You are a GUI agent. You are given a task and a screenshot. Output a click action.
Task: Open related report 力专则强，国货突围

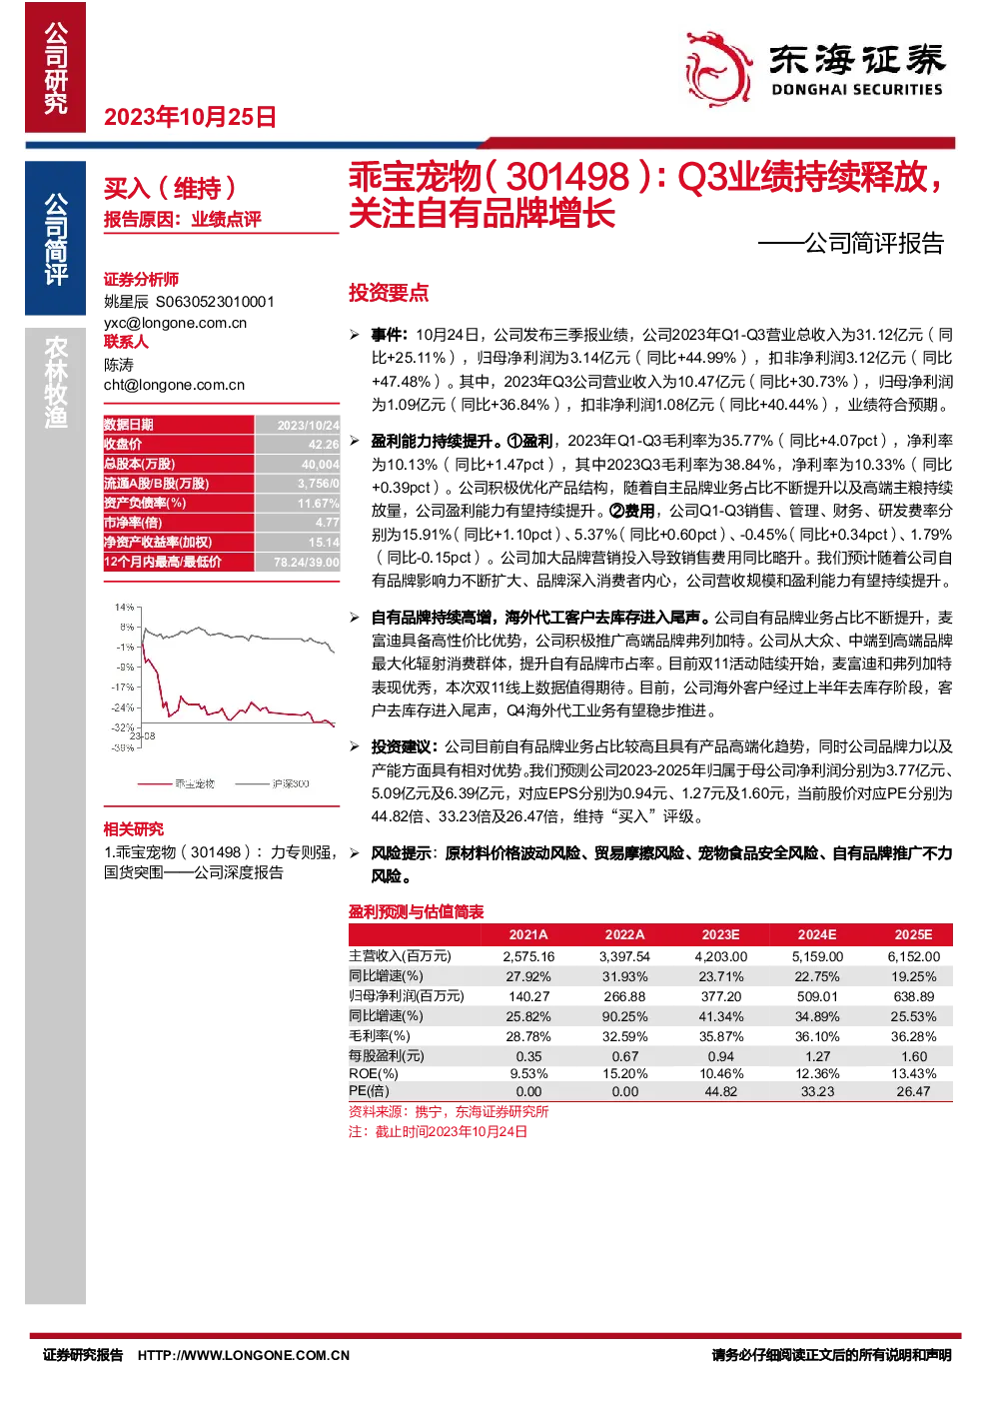221,862
